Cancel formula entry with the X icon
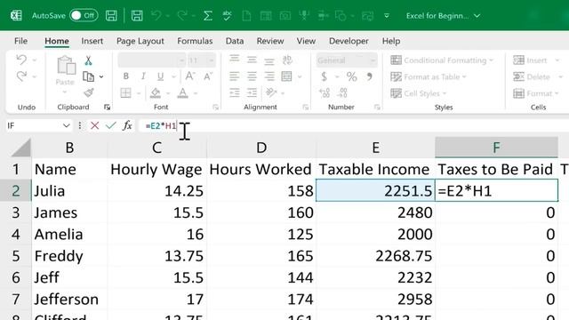Image resolution: width=569 pixels, height=320 pixels. tap(95, 125)
